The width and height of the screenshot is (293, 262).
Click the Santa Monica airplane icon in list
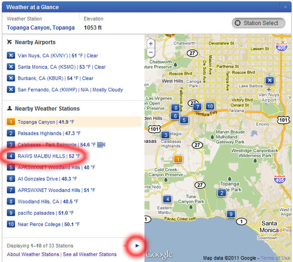click(11, 67)
